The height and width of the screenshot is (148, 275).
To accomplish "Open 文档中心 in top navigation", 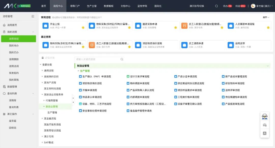I will tap(125, 6).
